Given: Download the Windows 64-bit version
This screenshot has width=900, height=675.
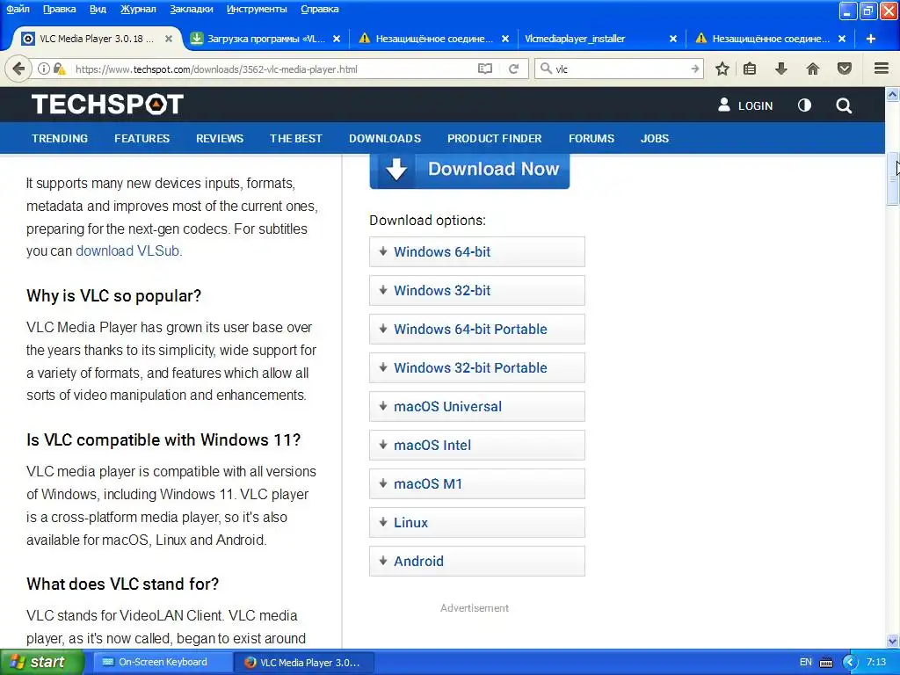Looking at the screenshot, I should coord(477,252).
